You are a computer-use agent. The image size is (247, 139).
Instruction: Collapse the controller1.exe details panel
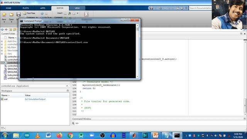tap(67, 86)
